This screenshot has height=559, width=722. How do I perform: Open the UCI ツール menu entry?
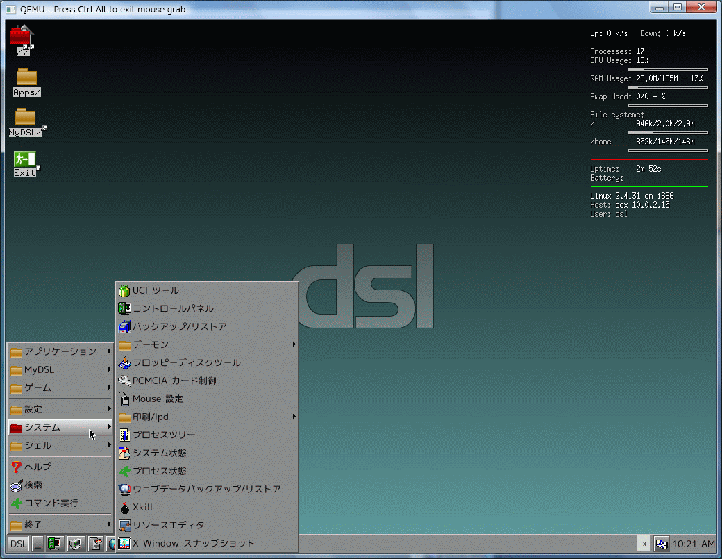tap(156, 291)
